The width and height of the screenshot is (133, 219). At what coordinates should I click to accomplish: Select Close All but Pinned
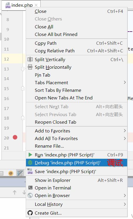56,35
